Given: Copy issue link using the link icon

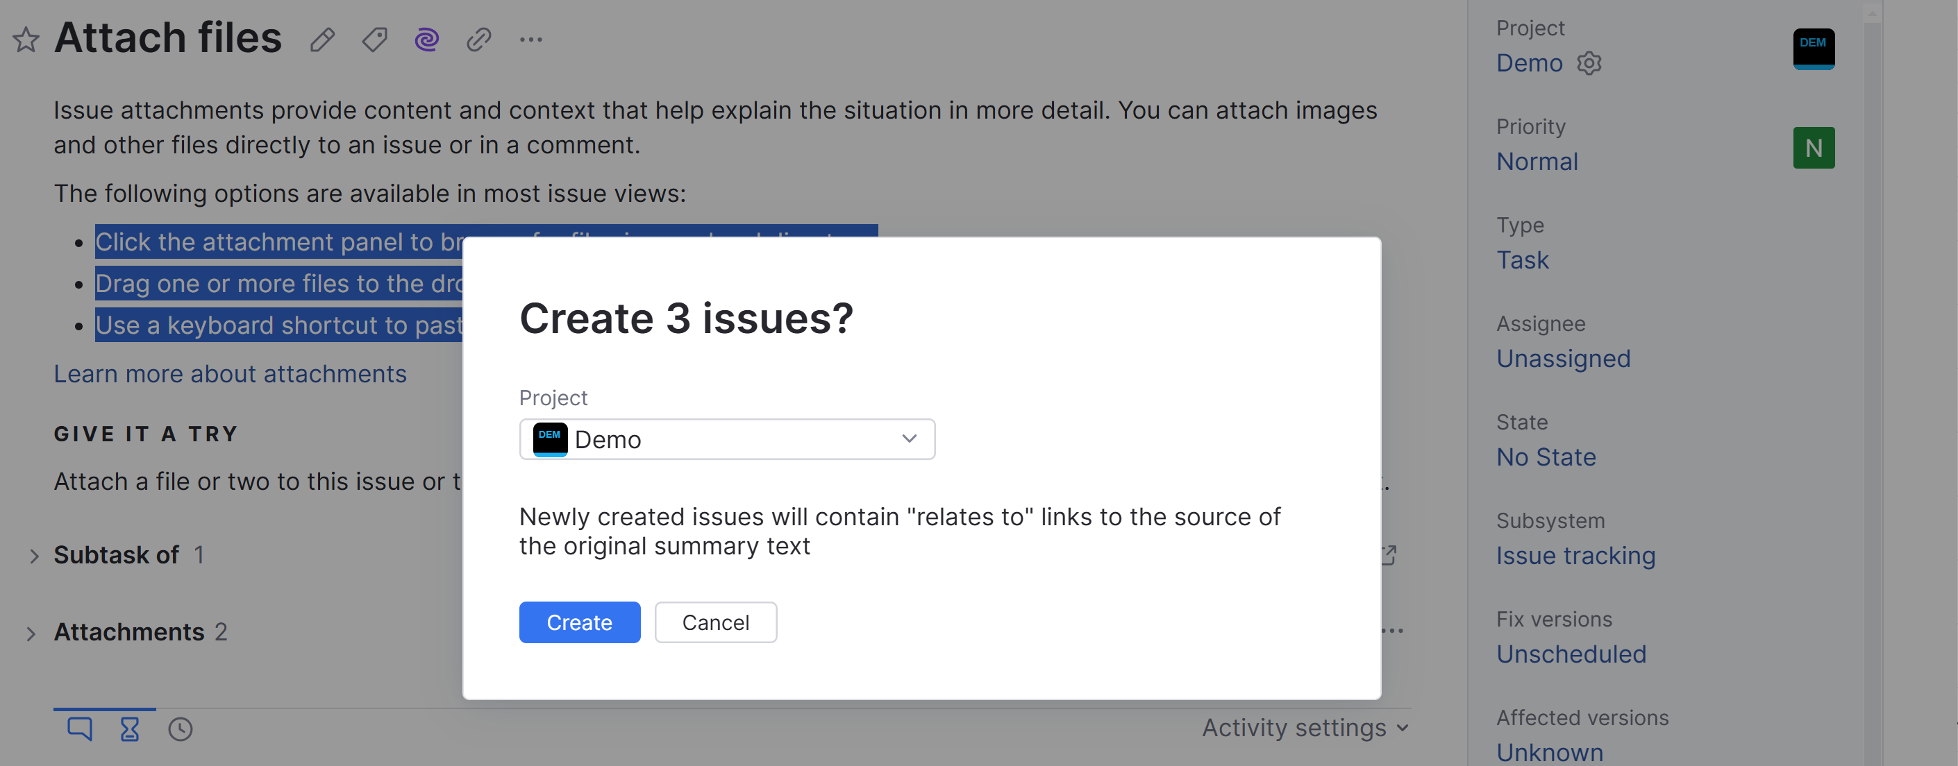Looking at the screenshot, I should pos(478,40).
